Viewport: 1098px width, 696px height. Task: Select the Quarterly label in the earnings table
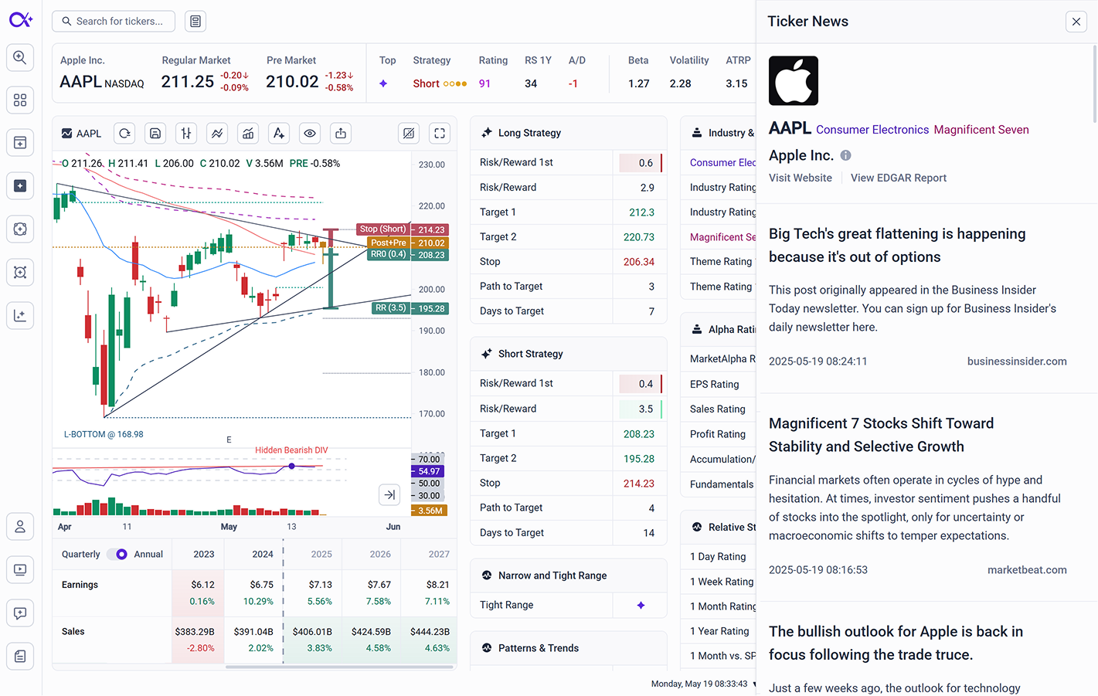point(81,555)
